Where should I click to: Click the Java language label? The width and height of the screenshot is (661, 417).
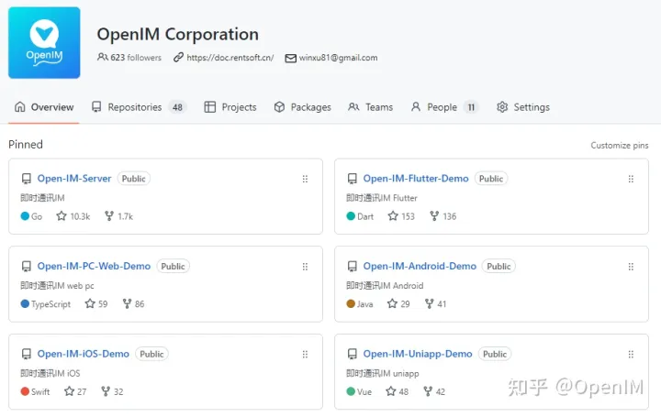click(x=365, y=304)
